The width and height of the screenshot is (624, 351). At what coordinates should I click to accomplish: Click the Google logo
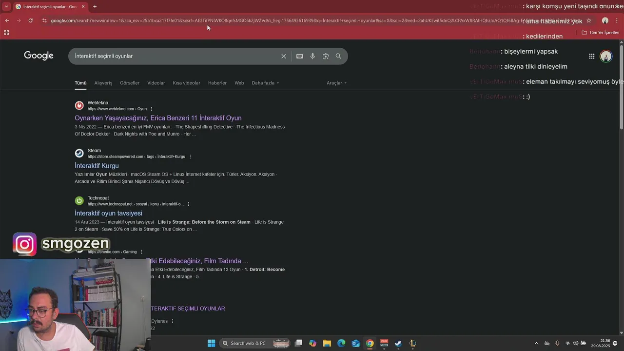pyautogui.click(x=39, y=56)
